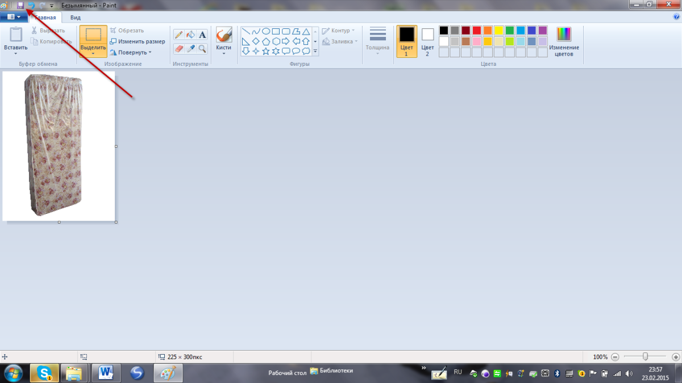Pick the red color swatch
The image size is (682, 383).
click(477, 31)
